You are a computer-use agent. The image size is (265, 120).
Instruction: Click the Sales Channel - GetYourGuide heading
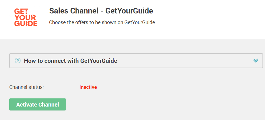click(x=101, y=11)
